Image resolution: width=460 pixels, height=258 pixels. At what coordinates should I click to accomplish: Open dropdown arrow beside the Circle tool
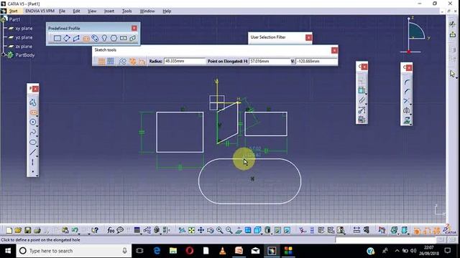coord(37,126)
